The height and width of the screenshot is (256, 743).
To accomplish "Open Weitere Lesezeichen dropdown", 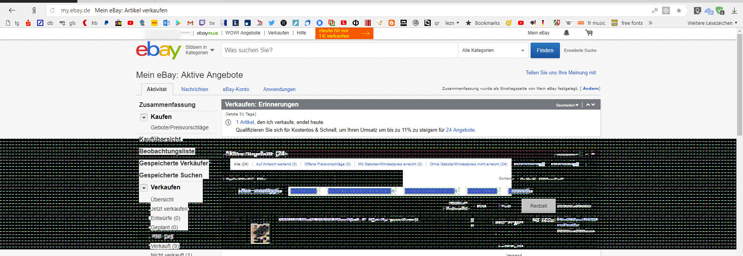I will pyautogui.click(x=712, y=23).
